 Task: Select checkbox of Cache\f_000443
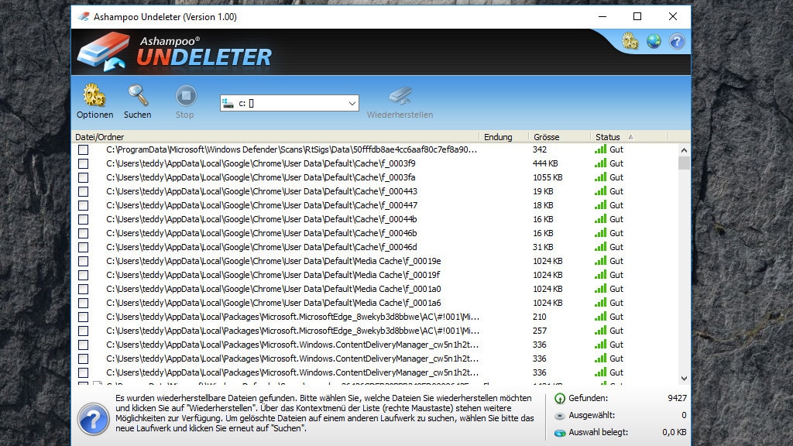(x=84, y=192)
